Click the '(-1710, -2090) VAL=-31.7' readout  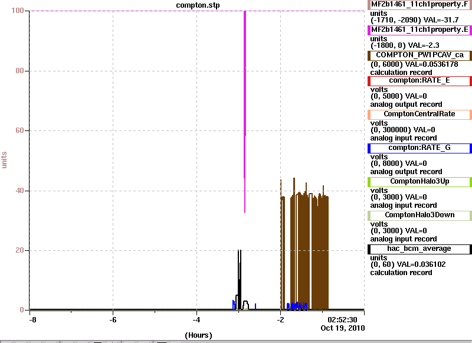point(414,20)
